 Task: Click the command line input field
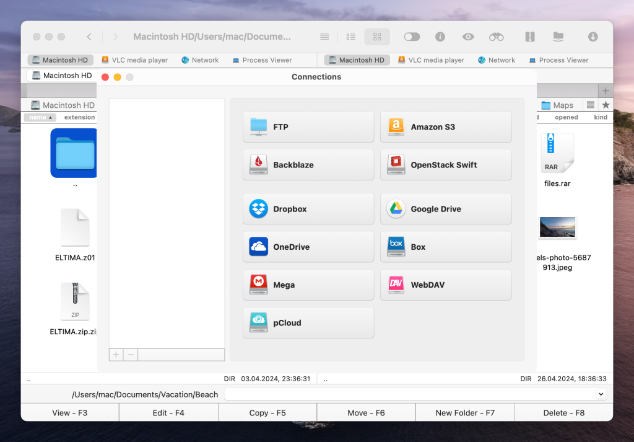pyautogui.click(x=409, y=394)
